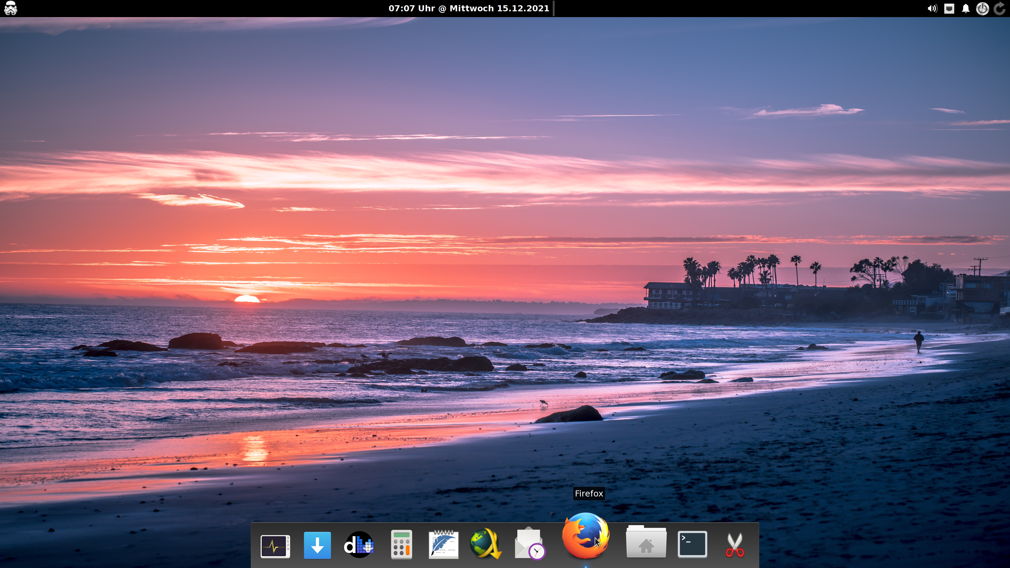Click the circular refresh arrow tray icon
Image resolution: width=1010 pixels, height=568 pixels.
(999, 9)
